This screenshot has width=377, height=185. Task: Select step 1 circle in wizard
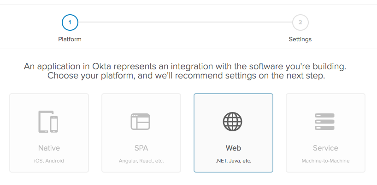coord(70,22)
